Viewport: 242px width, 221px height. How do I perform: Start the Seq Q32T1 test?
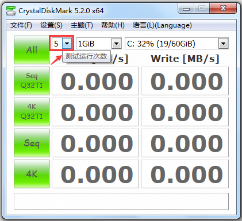pos(32,81)
